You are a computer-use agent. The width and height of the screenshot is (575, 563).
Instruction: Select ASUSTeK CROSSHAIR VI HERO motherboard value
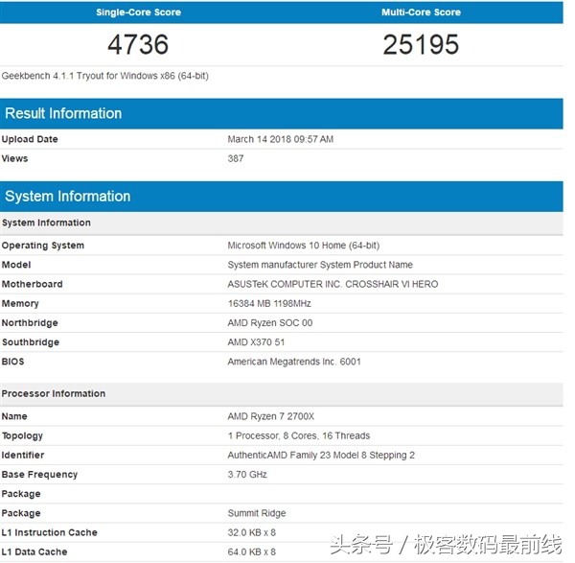click(333, 284)
